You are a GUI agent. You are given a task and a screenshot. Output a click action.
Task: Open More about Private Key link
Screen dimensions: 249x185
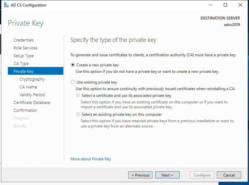point(91,159)
